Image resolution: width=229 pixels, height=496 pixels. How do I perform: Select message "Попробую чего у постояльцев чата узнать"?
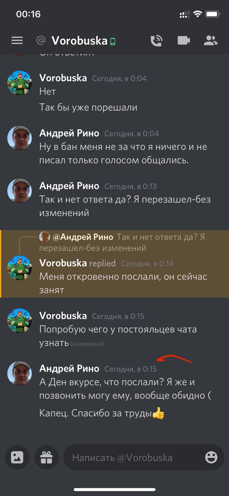coord(118,336)
